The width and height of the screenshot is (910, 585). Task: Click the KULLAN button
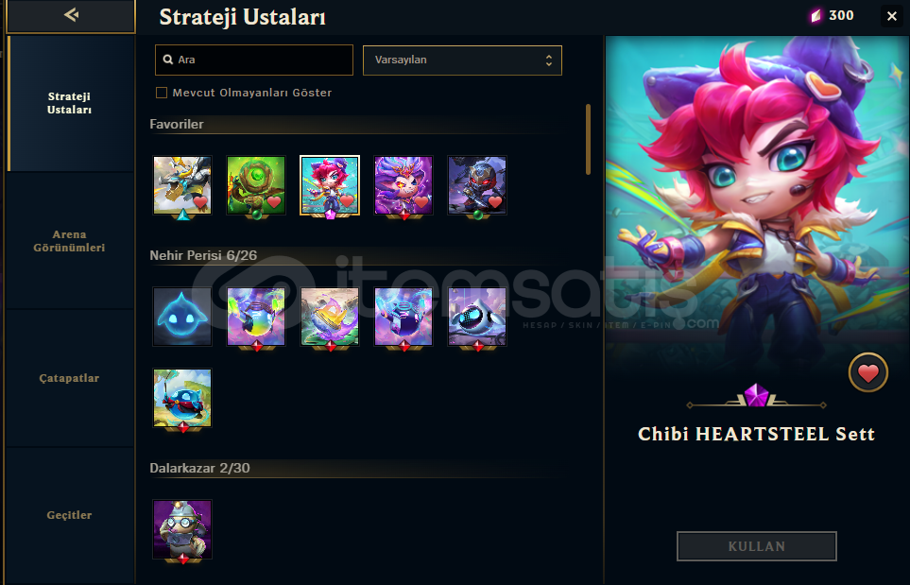[x=756, y=546]
